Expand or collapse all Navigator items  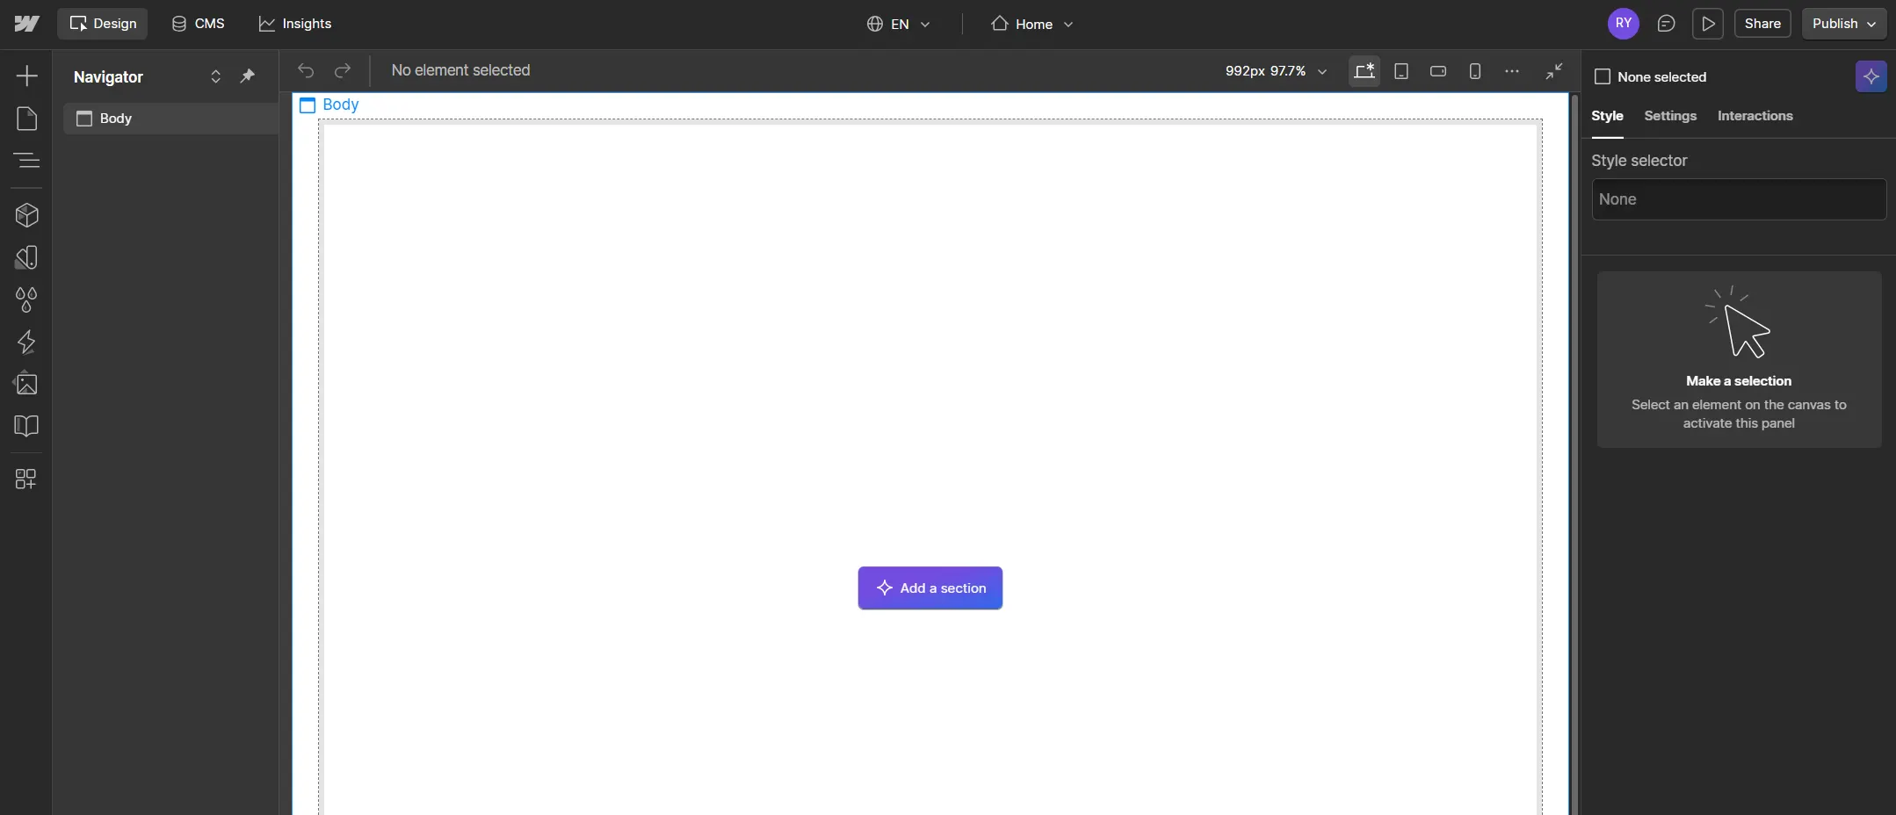click(x=215, y=76)
